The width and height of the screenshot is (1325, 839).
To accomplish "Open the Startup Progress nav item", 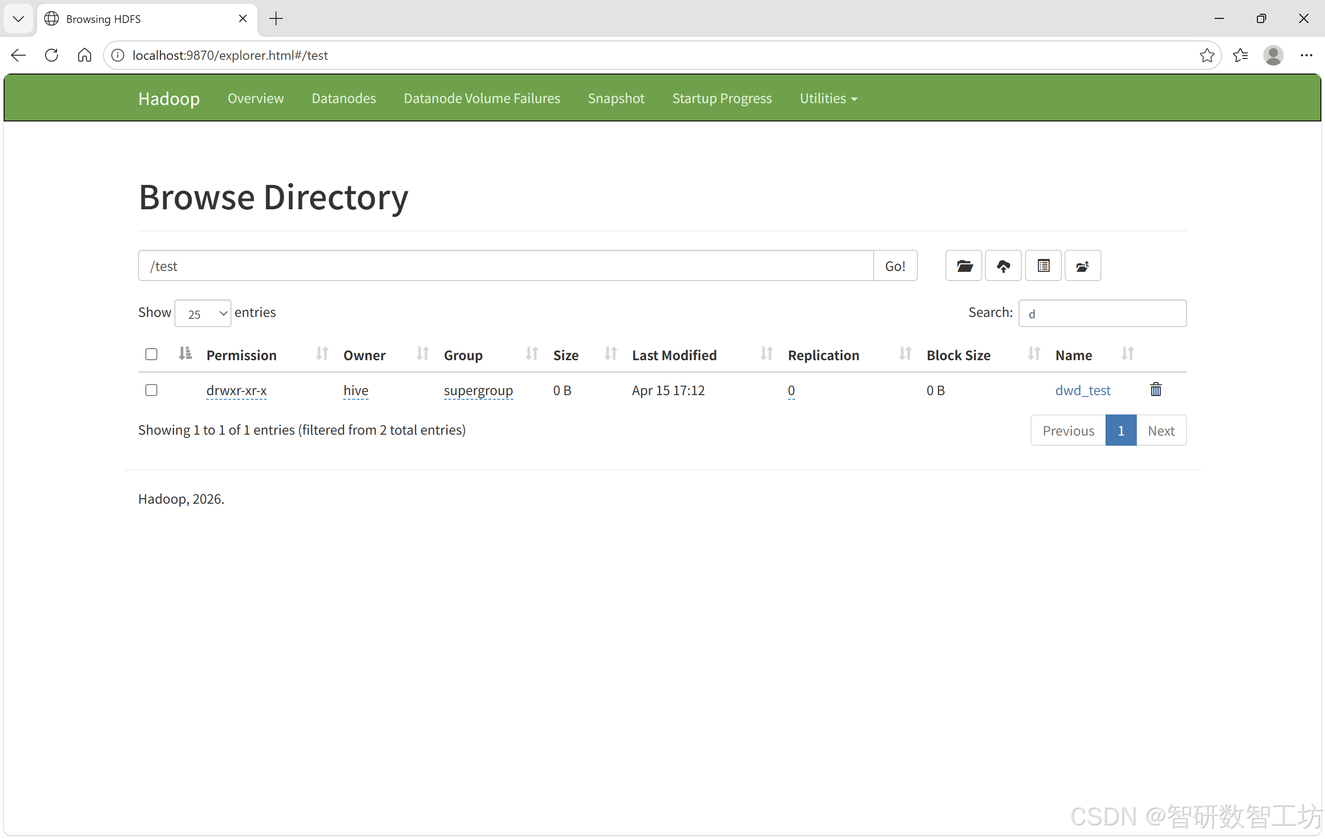I will point(722,98).
